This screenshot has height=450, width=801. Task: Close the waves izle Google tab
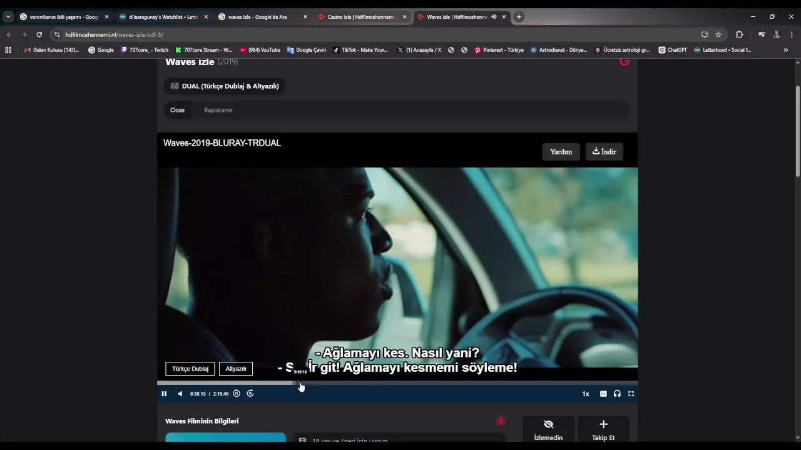click(x=305, y=17)
